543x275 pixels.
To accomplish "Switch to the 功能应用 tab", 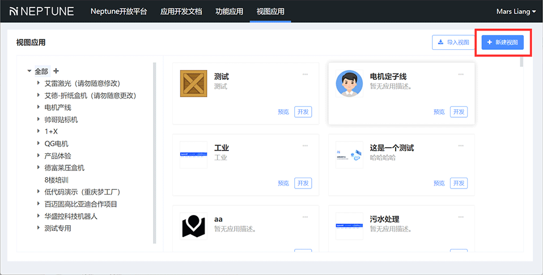I will point(229,11).
